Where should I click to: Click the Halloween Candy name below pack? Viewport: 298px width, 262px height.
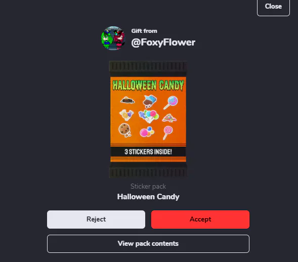pyautogui.click(x=148, y=197)
